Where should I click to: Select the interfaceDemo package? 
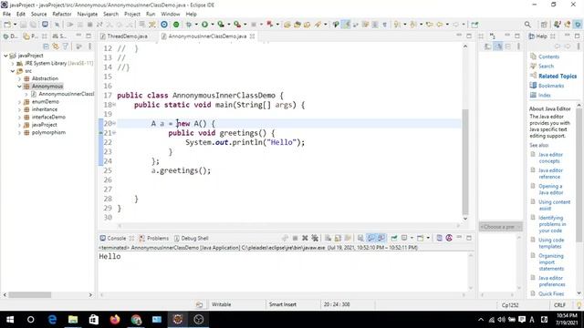(x=48, y=118)
